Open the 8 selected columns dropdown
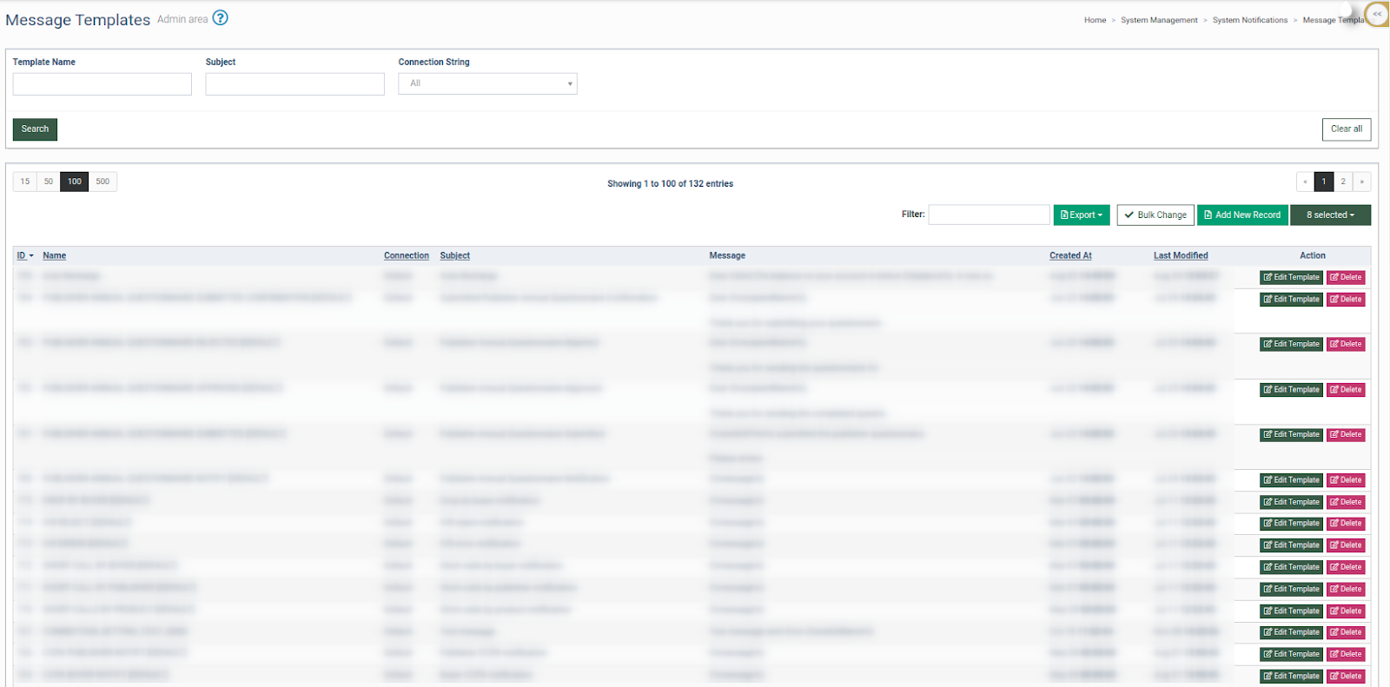The height and width of the screenshot is (687, 1390). click(1330, 215)
